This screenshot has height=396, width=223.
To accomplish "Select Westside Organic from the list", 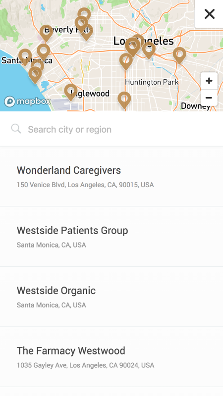I will click(x=111, y=297).
